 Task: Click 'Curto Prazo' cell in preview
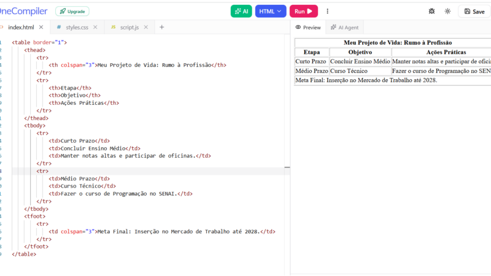click(x=311, y=62)
